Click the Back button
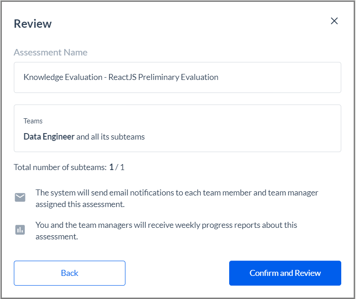Screen dimensions: 356x299 [x=70, y=273]
